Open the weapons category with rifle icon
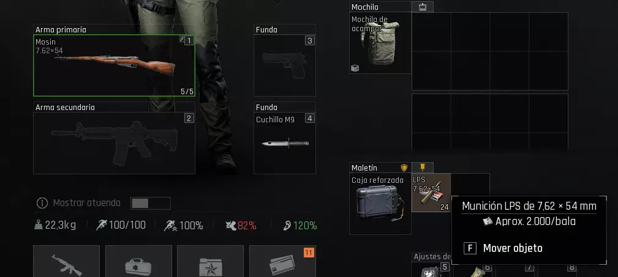 pyautogui.click(x=67, y=261)
